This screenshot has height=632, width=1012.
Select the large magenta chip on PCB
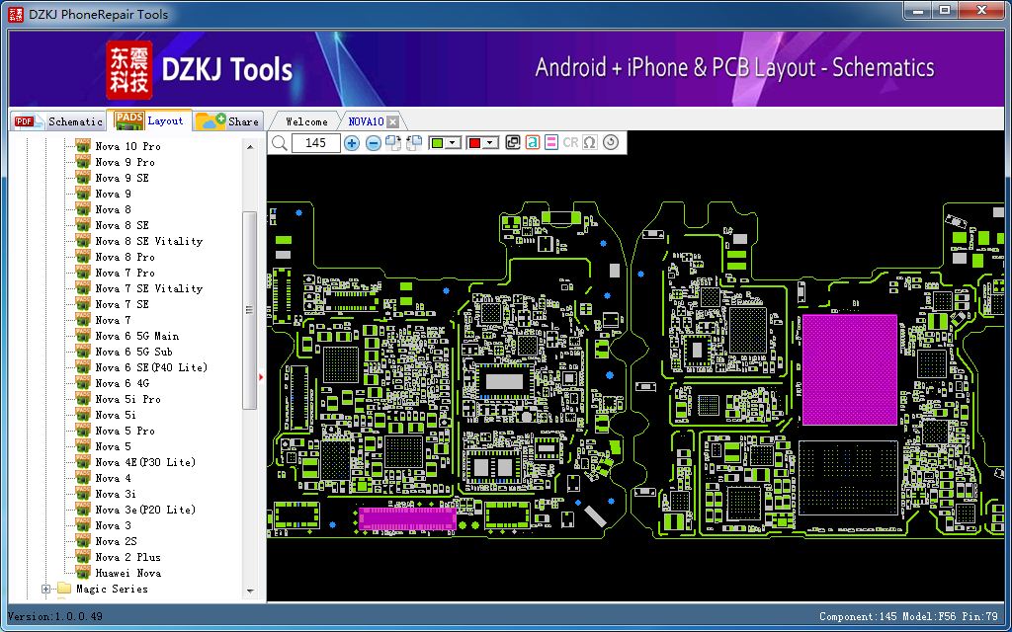tap(849, 369)
